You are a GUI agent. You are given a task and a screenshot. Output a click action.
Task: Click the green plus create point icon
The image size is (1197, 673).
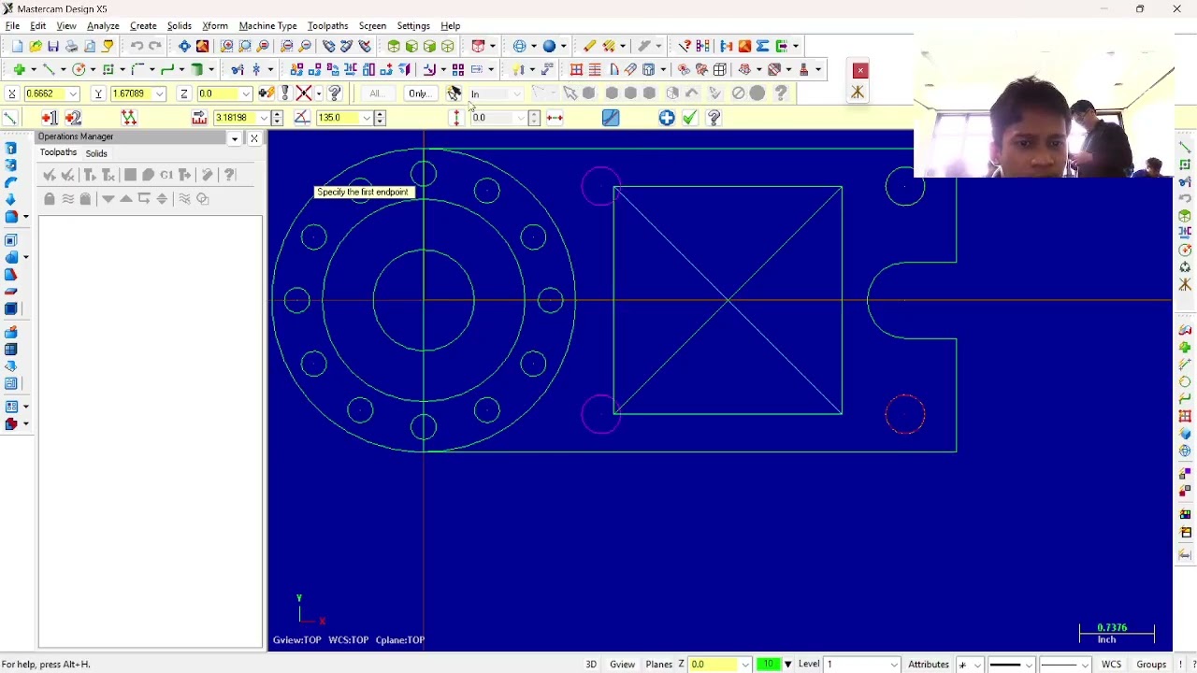pos(19,69)
